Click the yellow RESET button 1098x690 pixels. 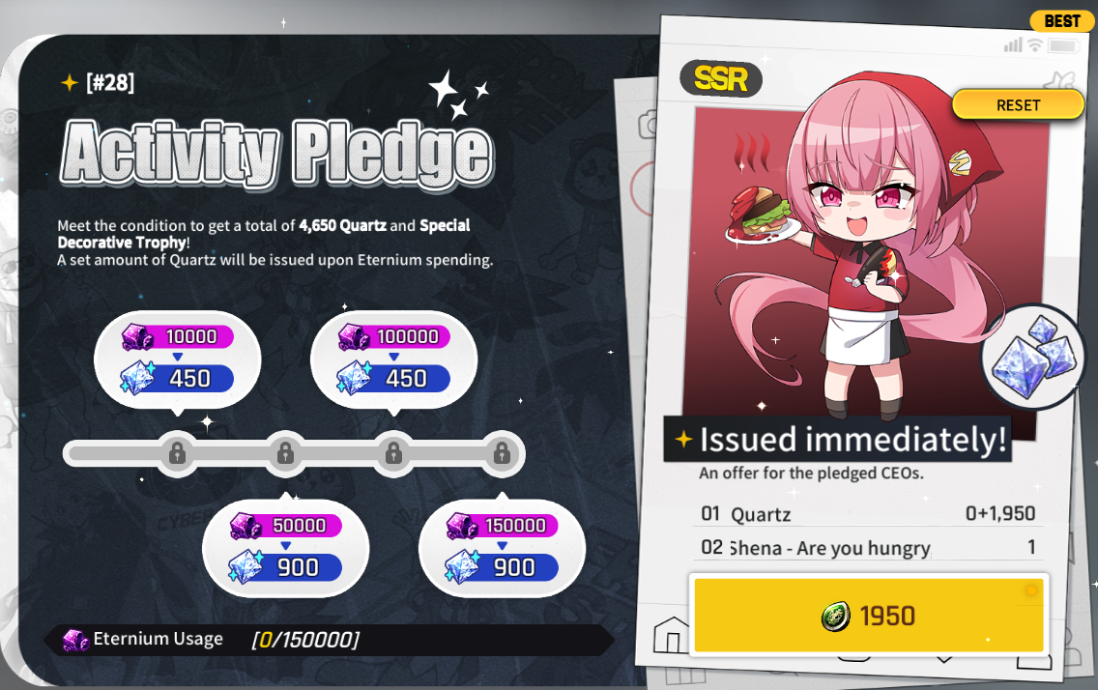coord(1018,105)
